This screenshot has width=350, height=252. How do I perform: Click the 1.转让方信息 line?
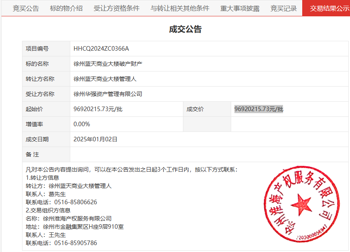pos(42,178)
